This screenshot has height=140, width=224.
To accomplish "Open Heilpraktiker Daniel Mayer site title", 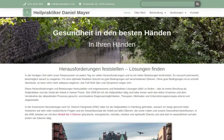I will click(x=62, y=13).
